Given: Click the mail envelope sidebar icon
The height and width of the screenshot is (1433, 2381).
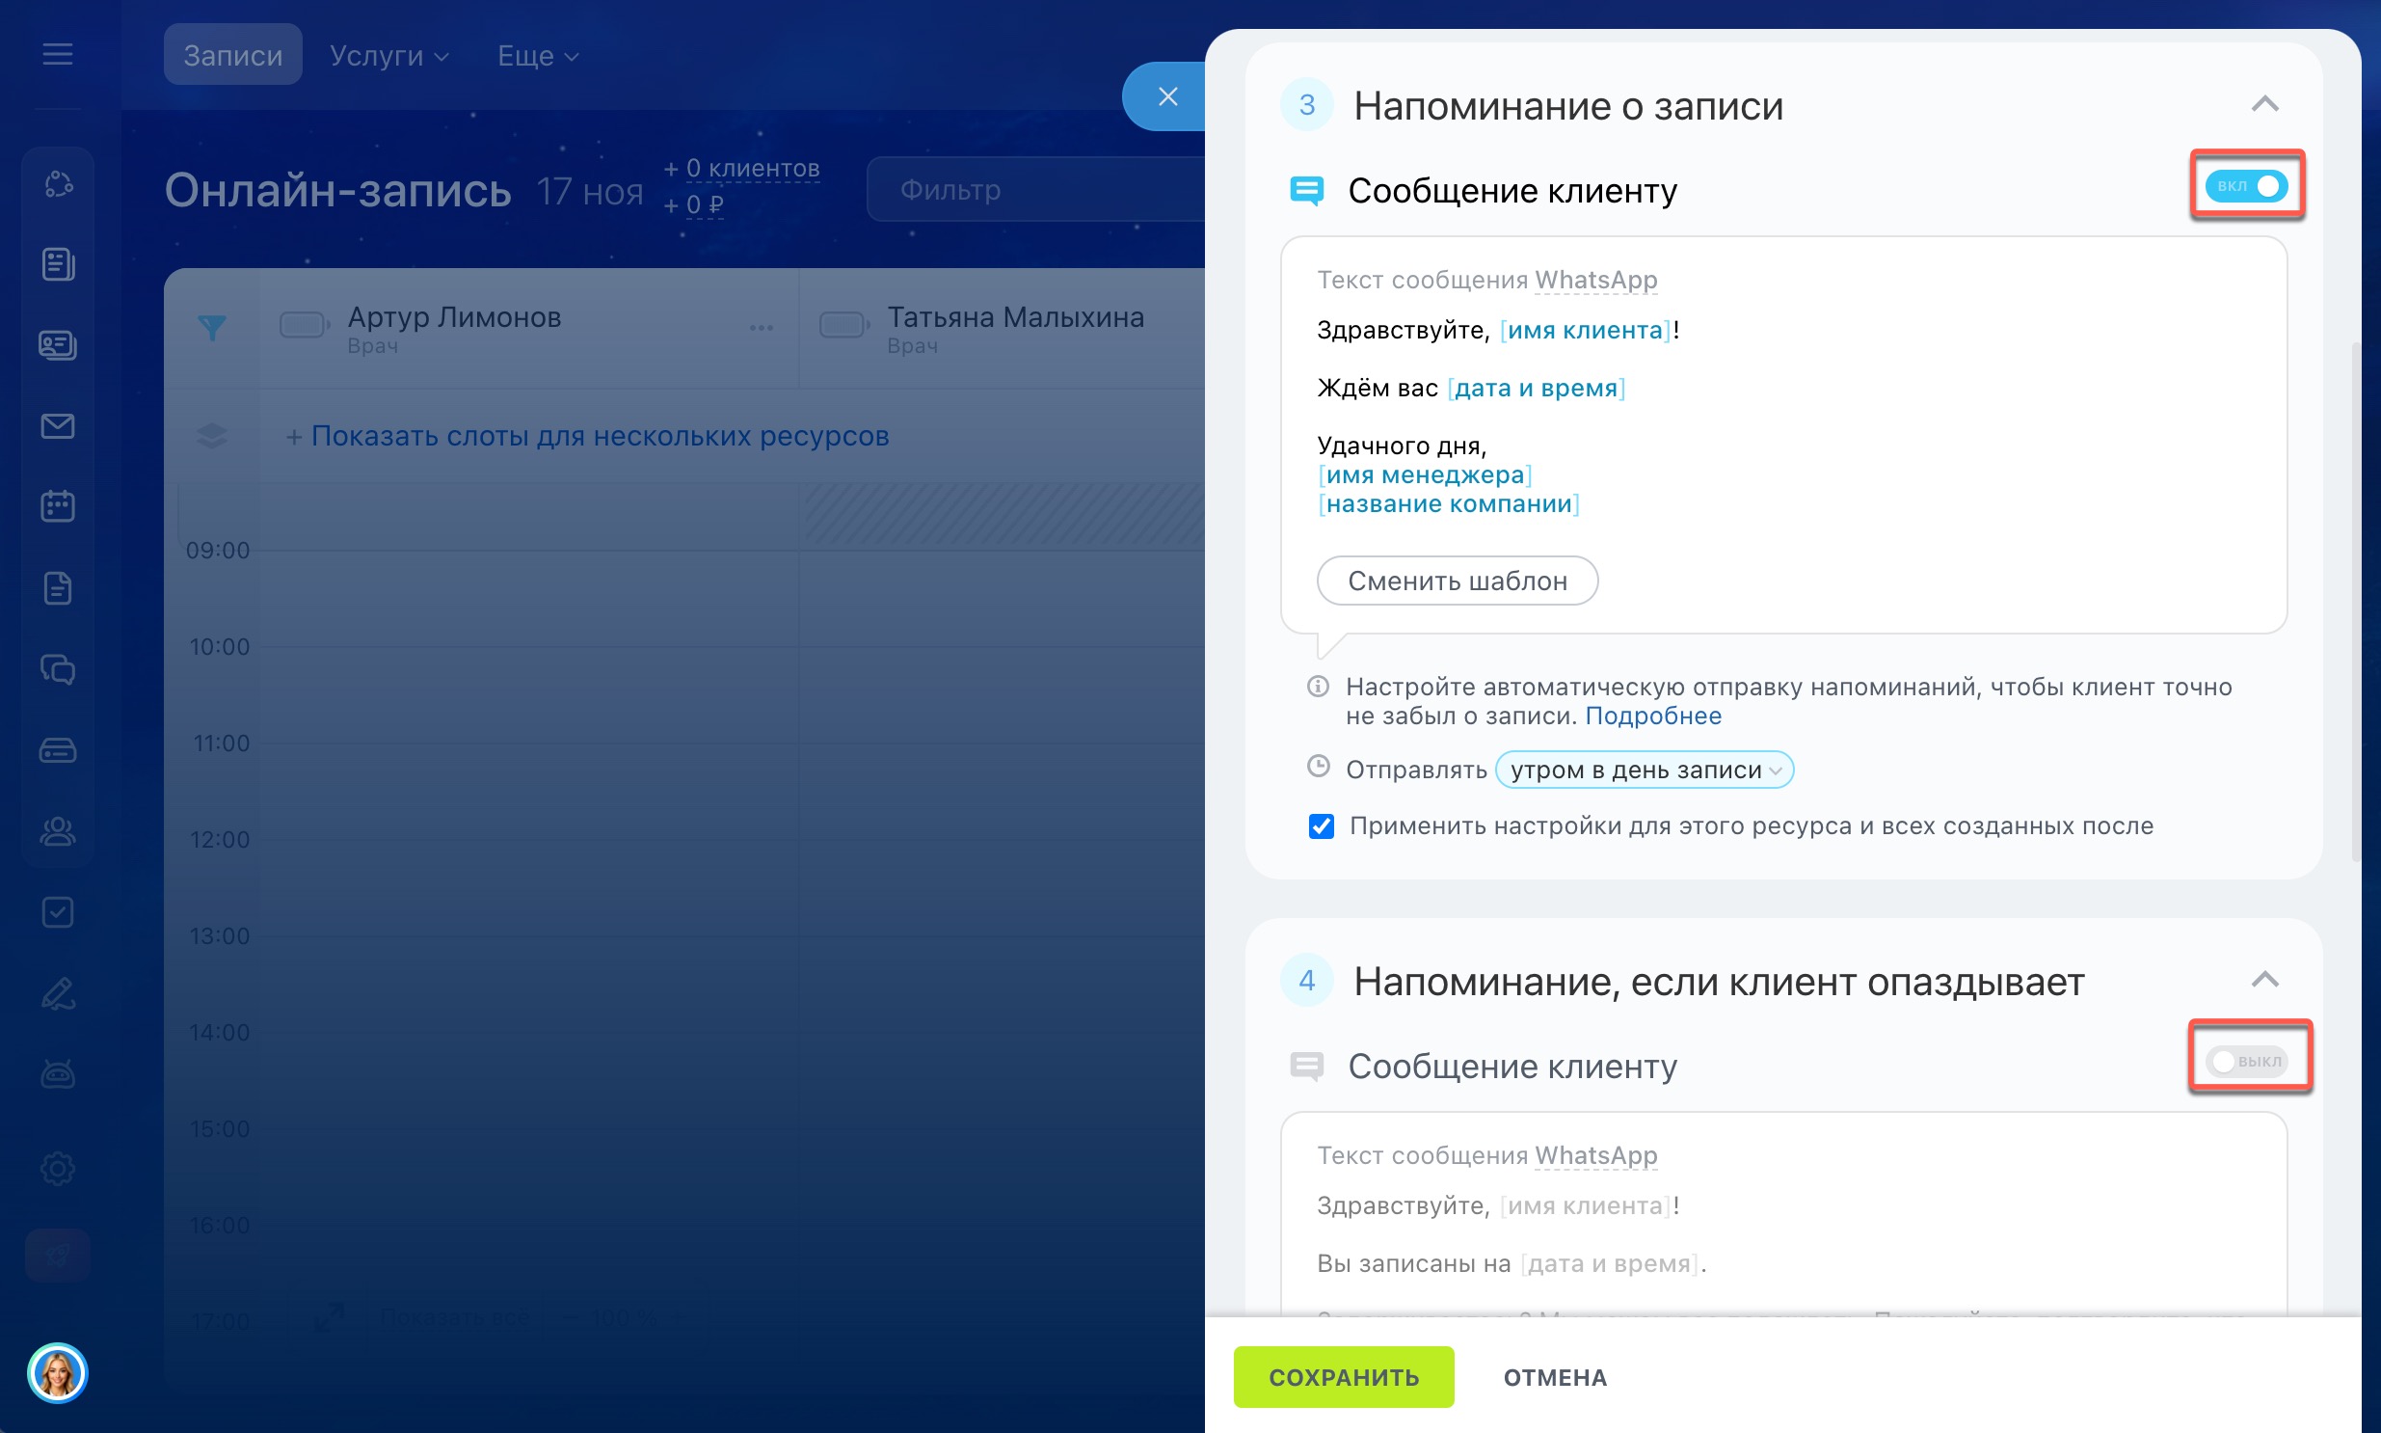Looking at the screenshot, I should [58, 426].
